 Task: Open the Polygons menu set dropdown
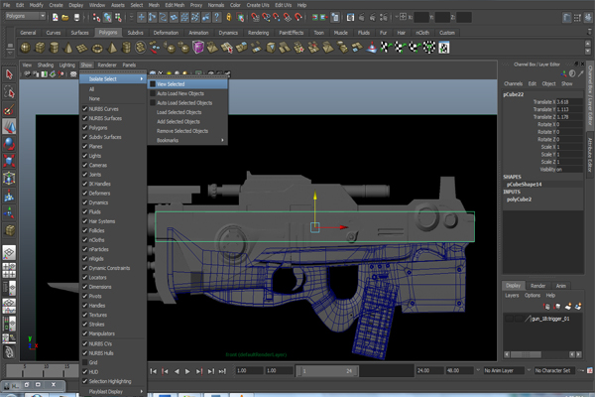click(x=26, y=16)
